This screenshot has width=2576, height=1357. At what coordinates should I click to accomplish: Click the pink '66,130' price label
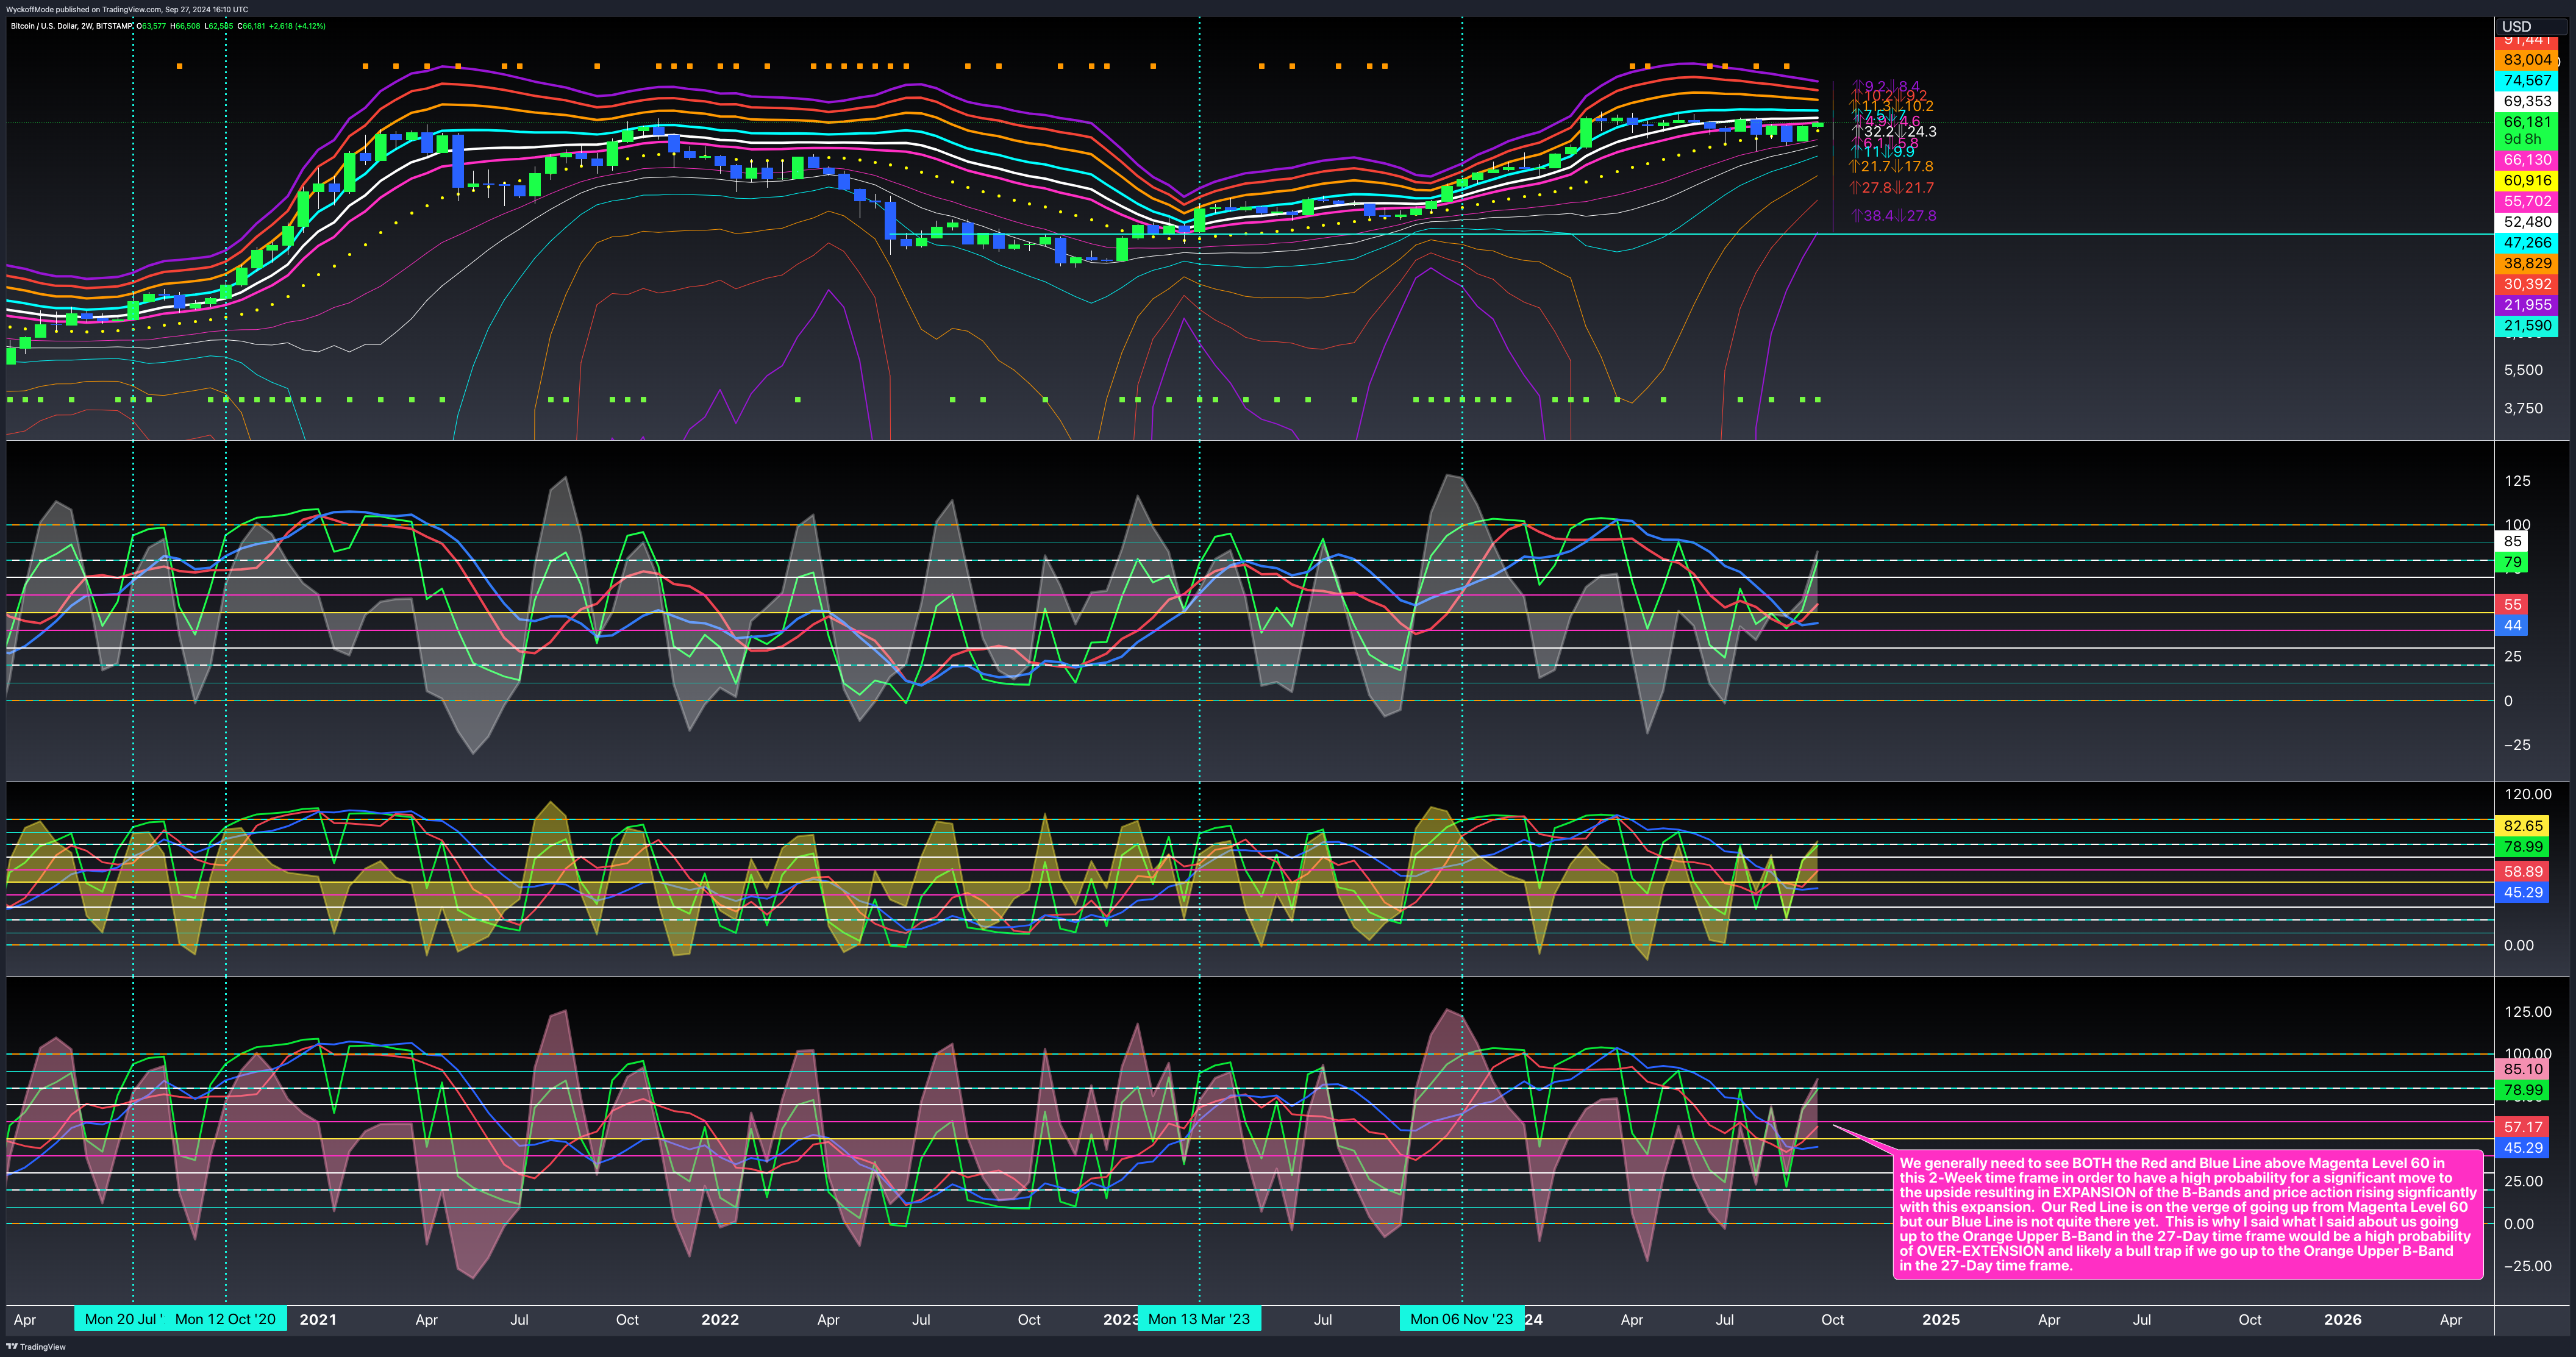tap(2527, 160)
